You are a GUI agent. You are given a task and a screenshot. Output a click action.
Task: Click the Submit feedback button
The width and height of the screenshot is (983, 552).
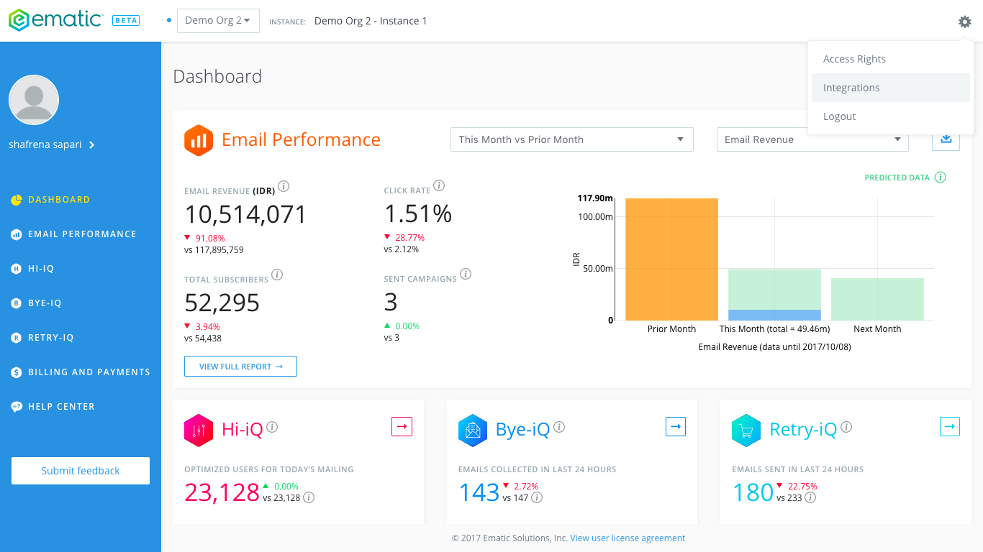click(x=81, y=471)
